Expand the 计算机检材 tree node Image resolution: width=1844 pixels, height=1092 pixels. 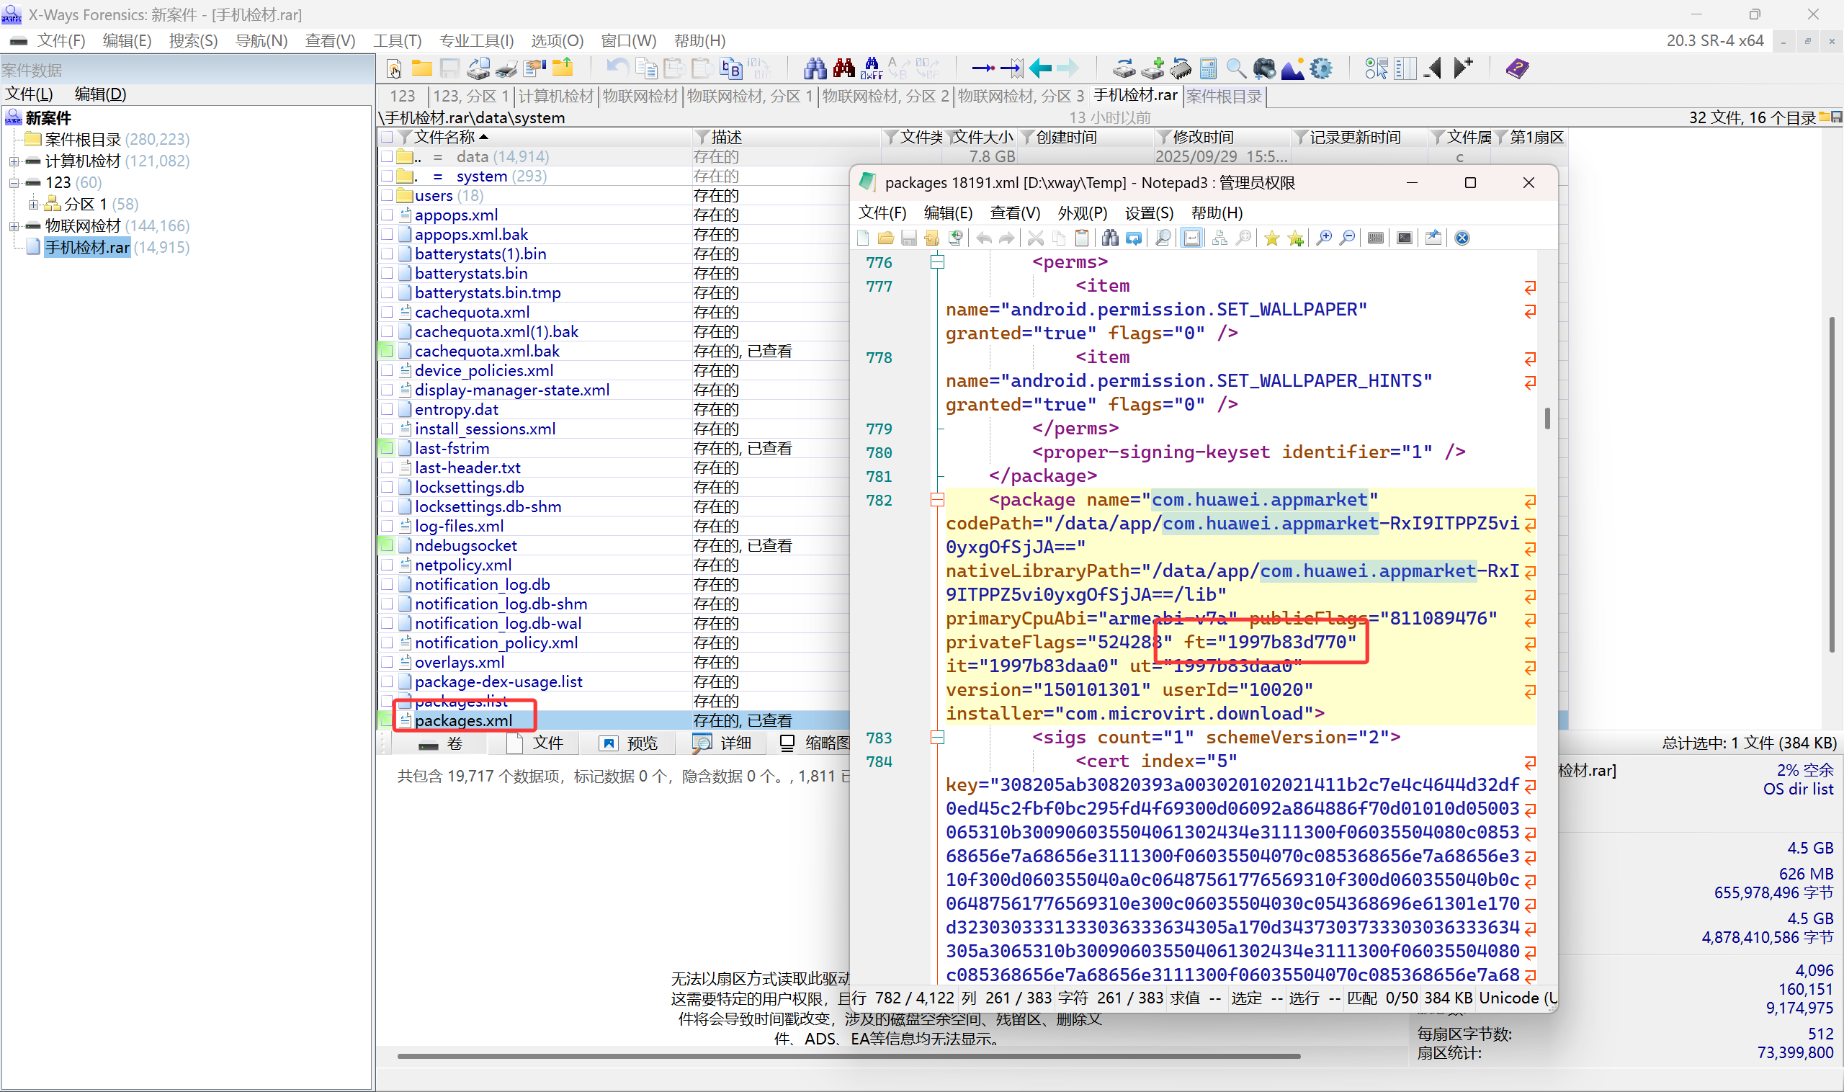click(14, 161)
